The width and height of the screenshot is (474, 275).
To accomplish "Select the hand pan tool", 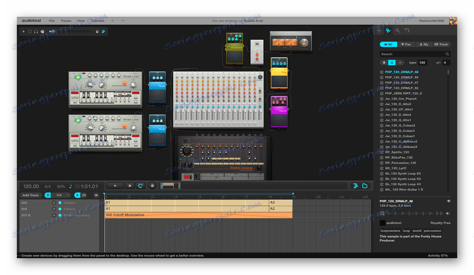I will point(42,32).
